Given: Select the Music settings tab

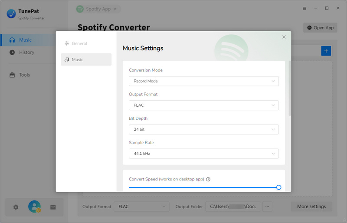Looking at the screenshot, I should tap(86, 59).
